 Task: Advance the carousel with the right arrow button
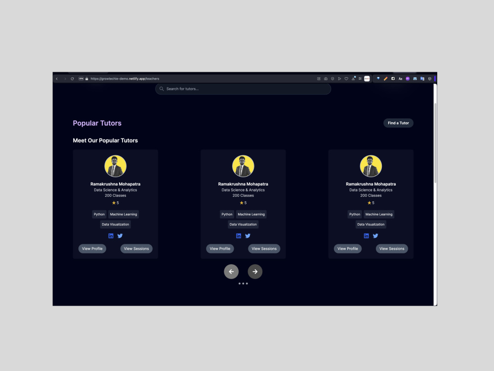click(255, 272)
